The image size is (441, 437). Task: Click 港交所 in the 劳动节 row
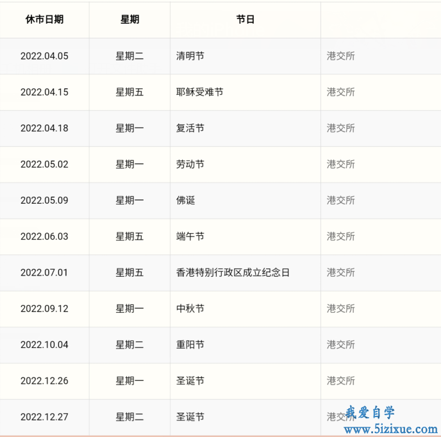coord(341,164)
